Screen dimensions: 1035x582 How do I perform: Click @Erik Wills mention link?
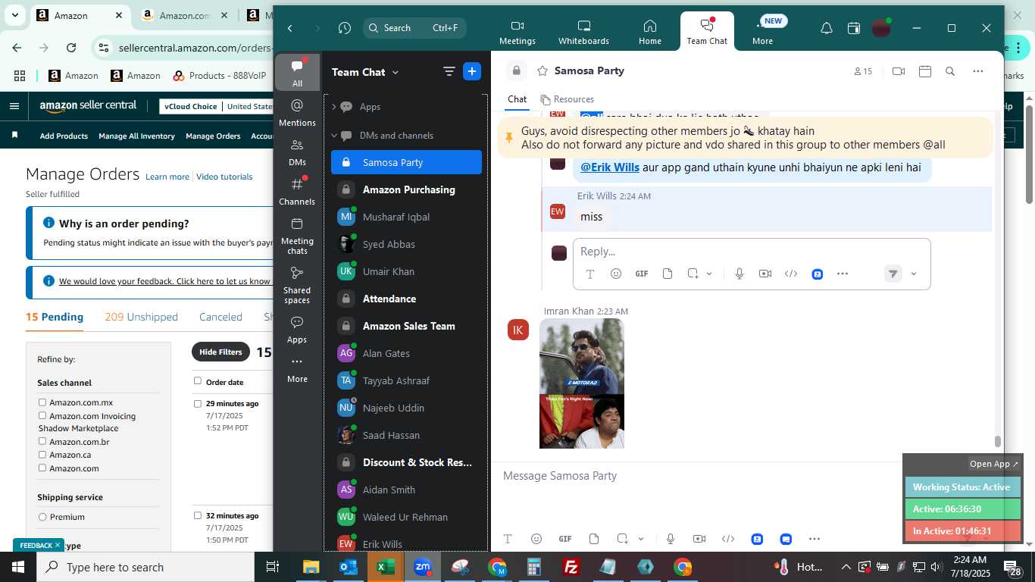(610, 167)
